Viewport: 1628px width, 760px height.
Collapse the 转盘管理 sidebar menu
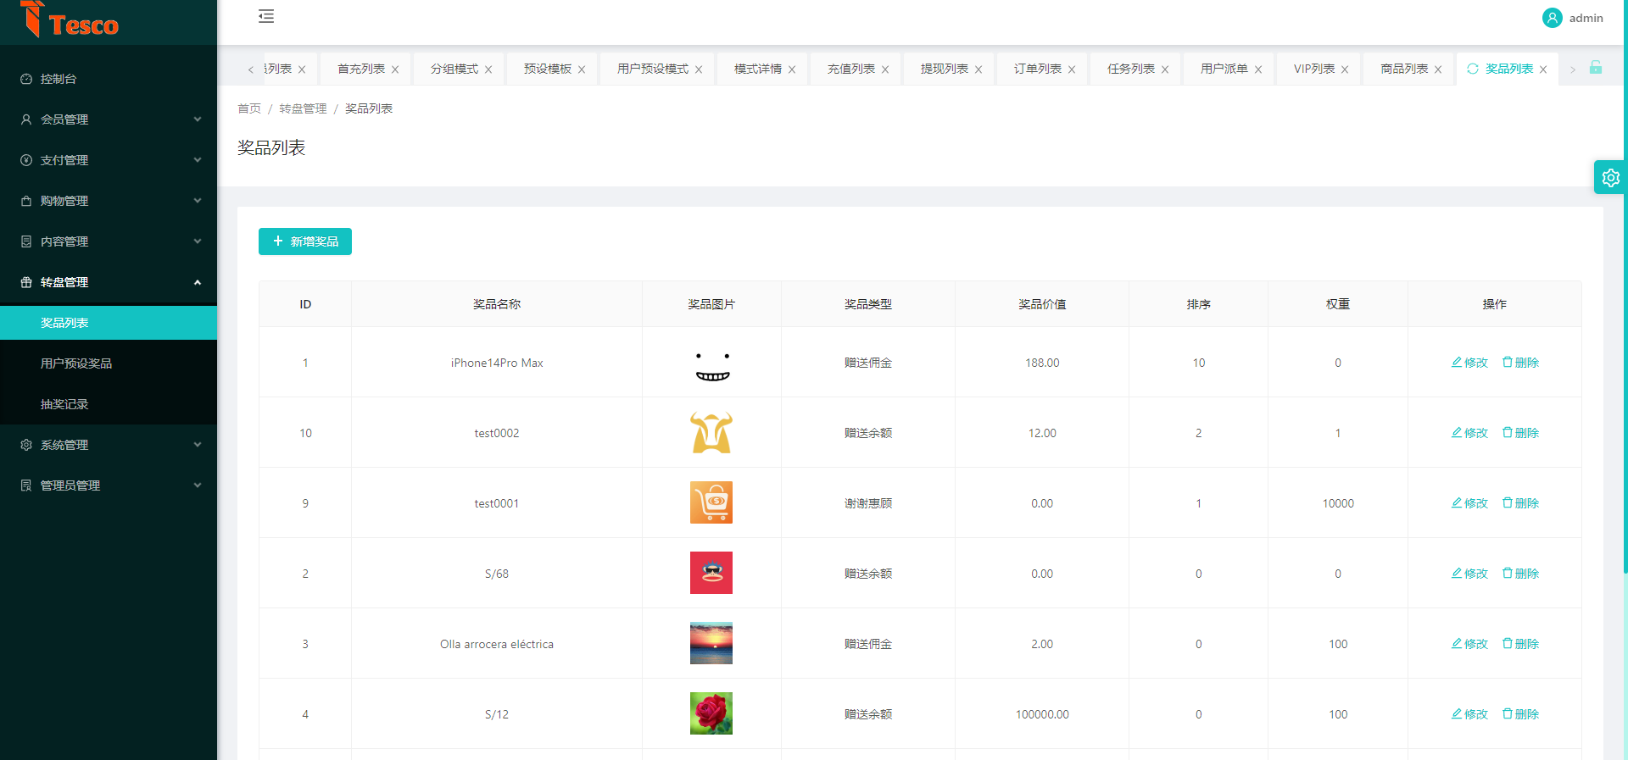(x=109, y=282)
